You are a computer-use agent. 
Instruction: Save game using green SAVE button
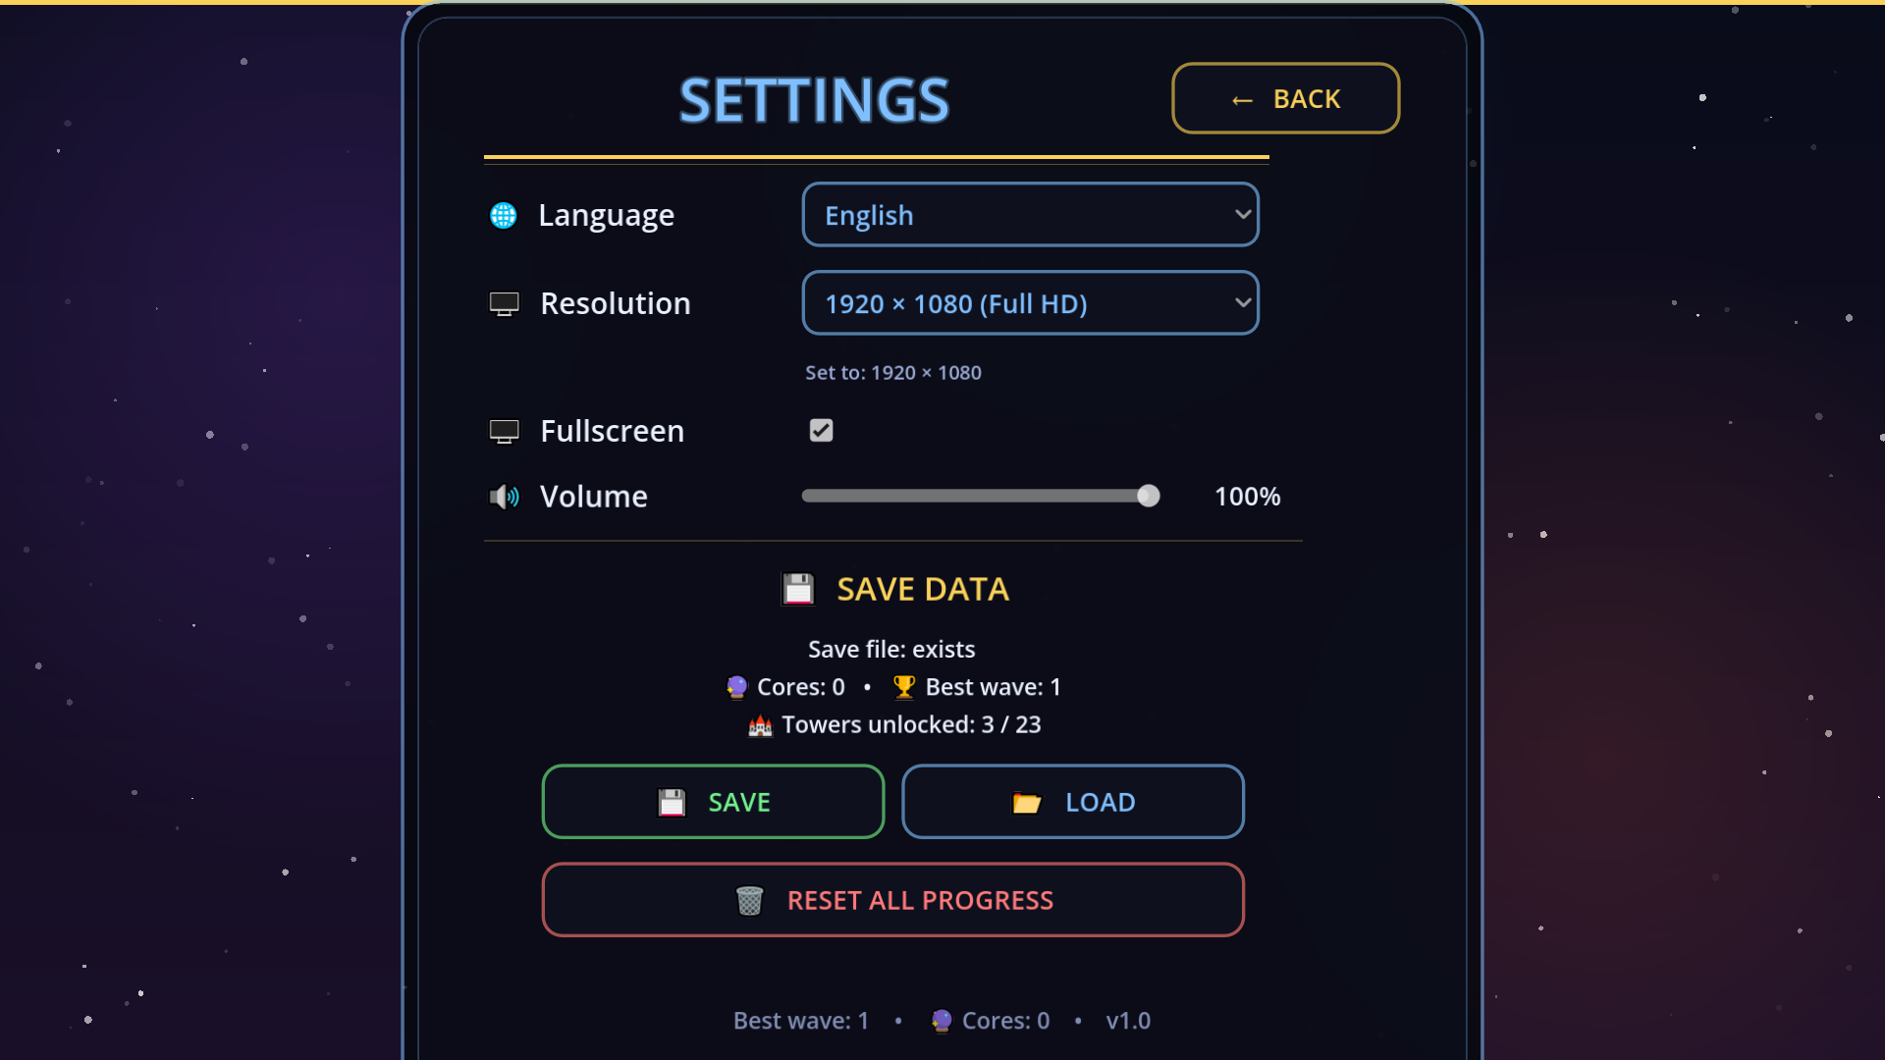click(x=714, y=802)
